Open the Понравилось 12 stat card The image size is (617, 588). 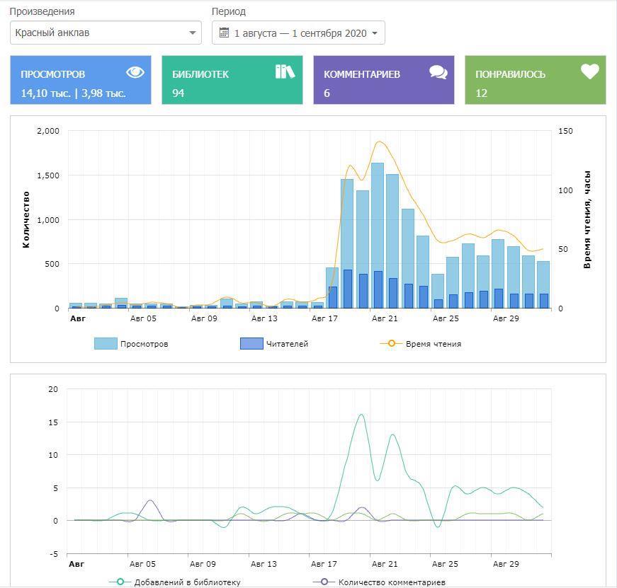536,80
